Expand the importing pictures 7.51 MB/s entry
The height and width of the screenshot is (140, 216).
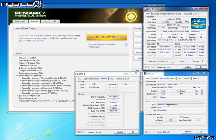point(20,81)
